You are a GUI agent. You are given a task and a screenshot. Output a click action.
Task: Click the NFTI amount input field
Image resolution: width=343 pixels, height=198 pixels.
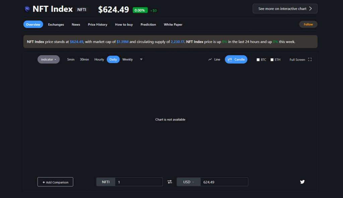coord(139,182)
